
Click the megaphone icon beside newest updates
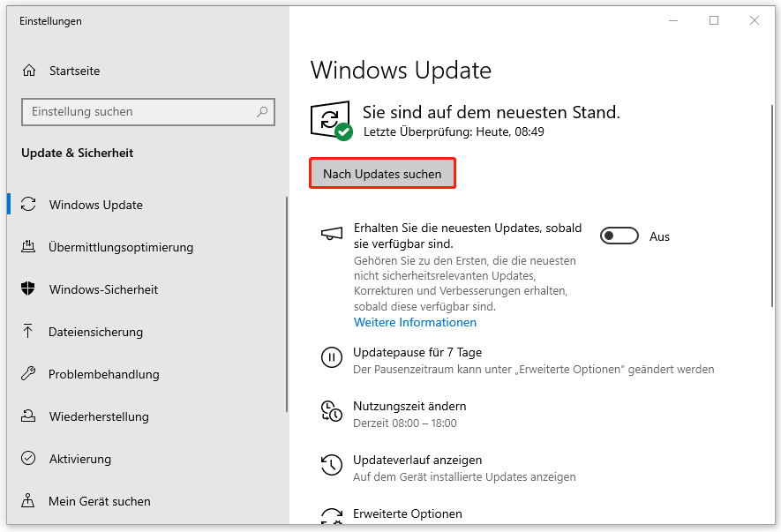(x=332, y=234)
